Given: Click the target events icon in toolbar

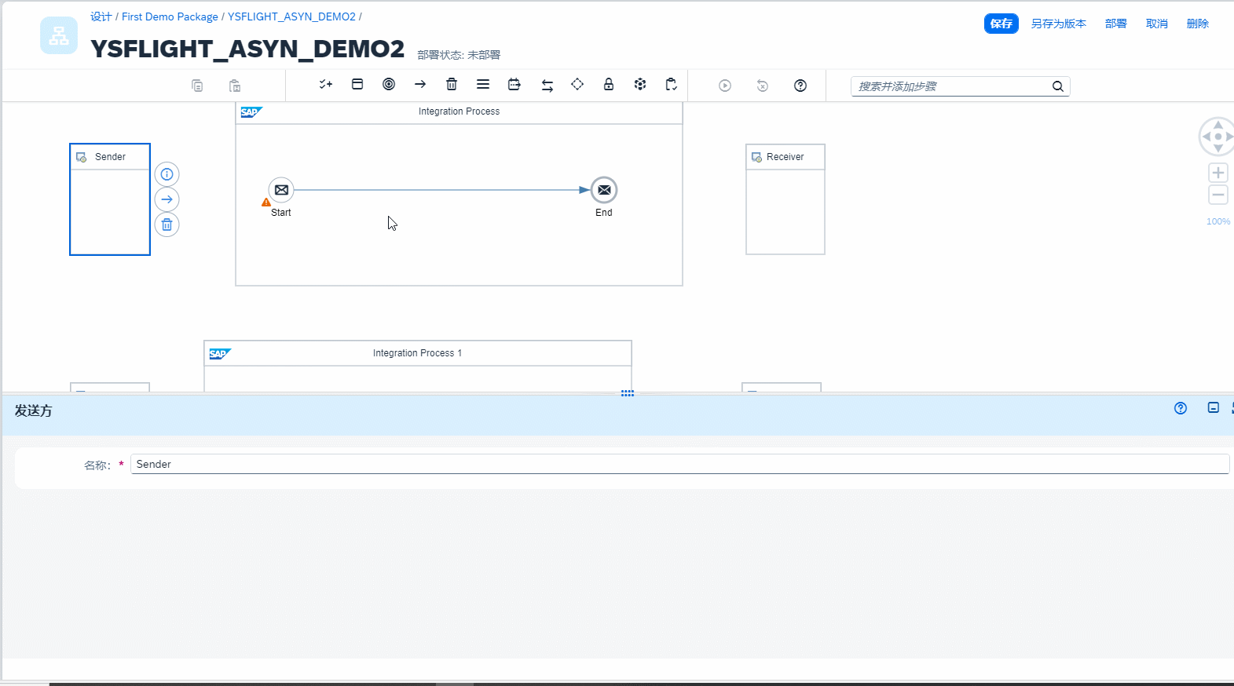Looking at the screenshot, I should [389, 85].
